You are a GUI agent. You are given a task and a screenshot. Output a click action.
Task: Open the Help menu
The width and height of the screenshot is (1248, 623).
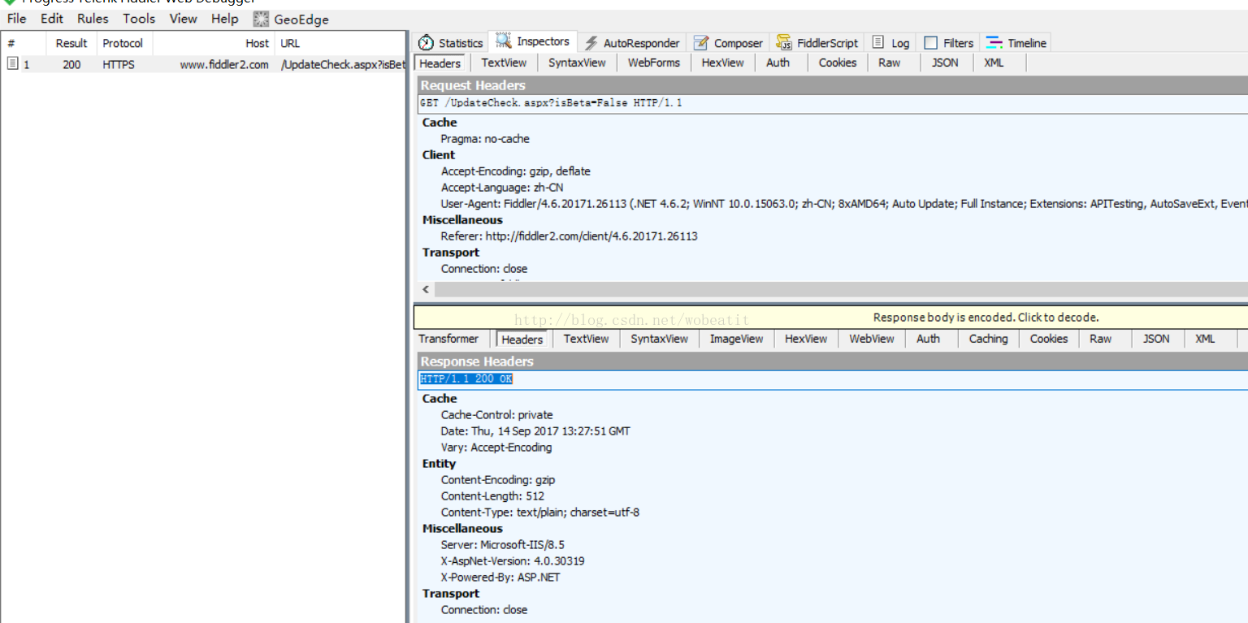point(225,19)
